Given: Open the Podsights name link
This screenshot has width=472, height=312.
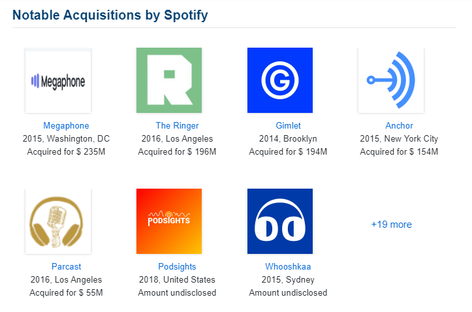Looking at the screenshot, I should coord(177,266).
